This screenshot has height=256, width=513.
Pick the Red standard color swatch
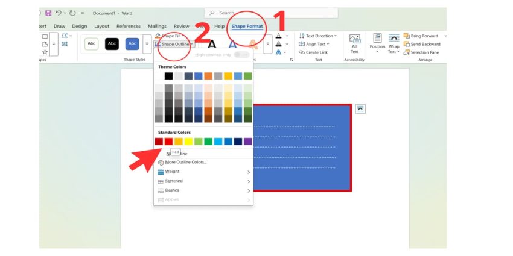pos(168,141)
